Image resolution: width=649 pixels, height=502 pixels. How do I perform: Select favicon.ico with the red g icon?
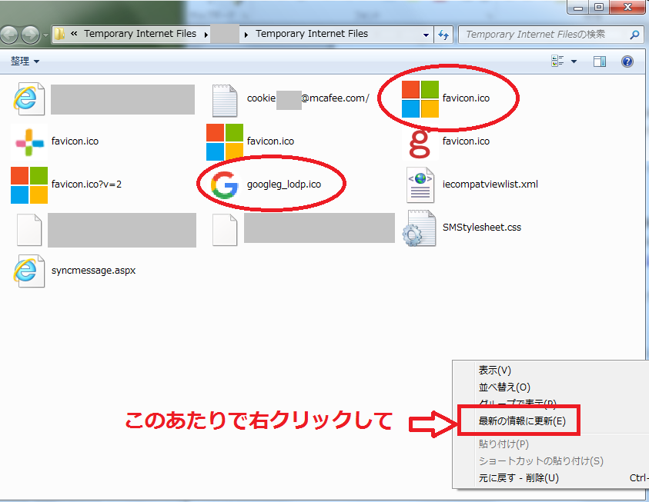pyautogui.click(x=446, y=141)
